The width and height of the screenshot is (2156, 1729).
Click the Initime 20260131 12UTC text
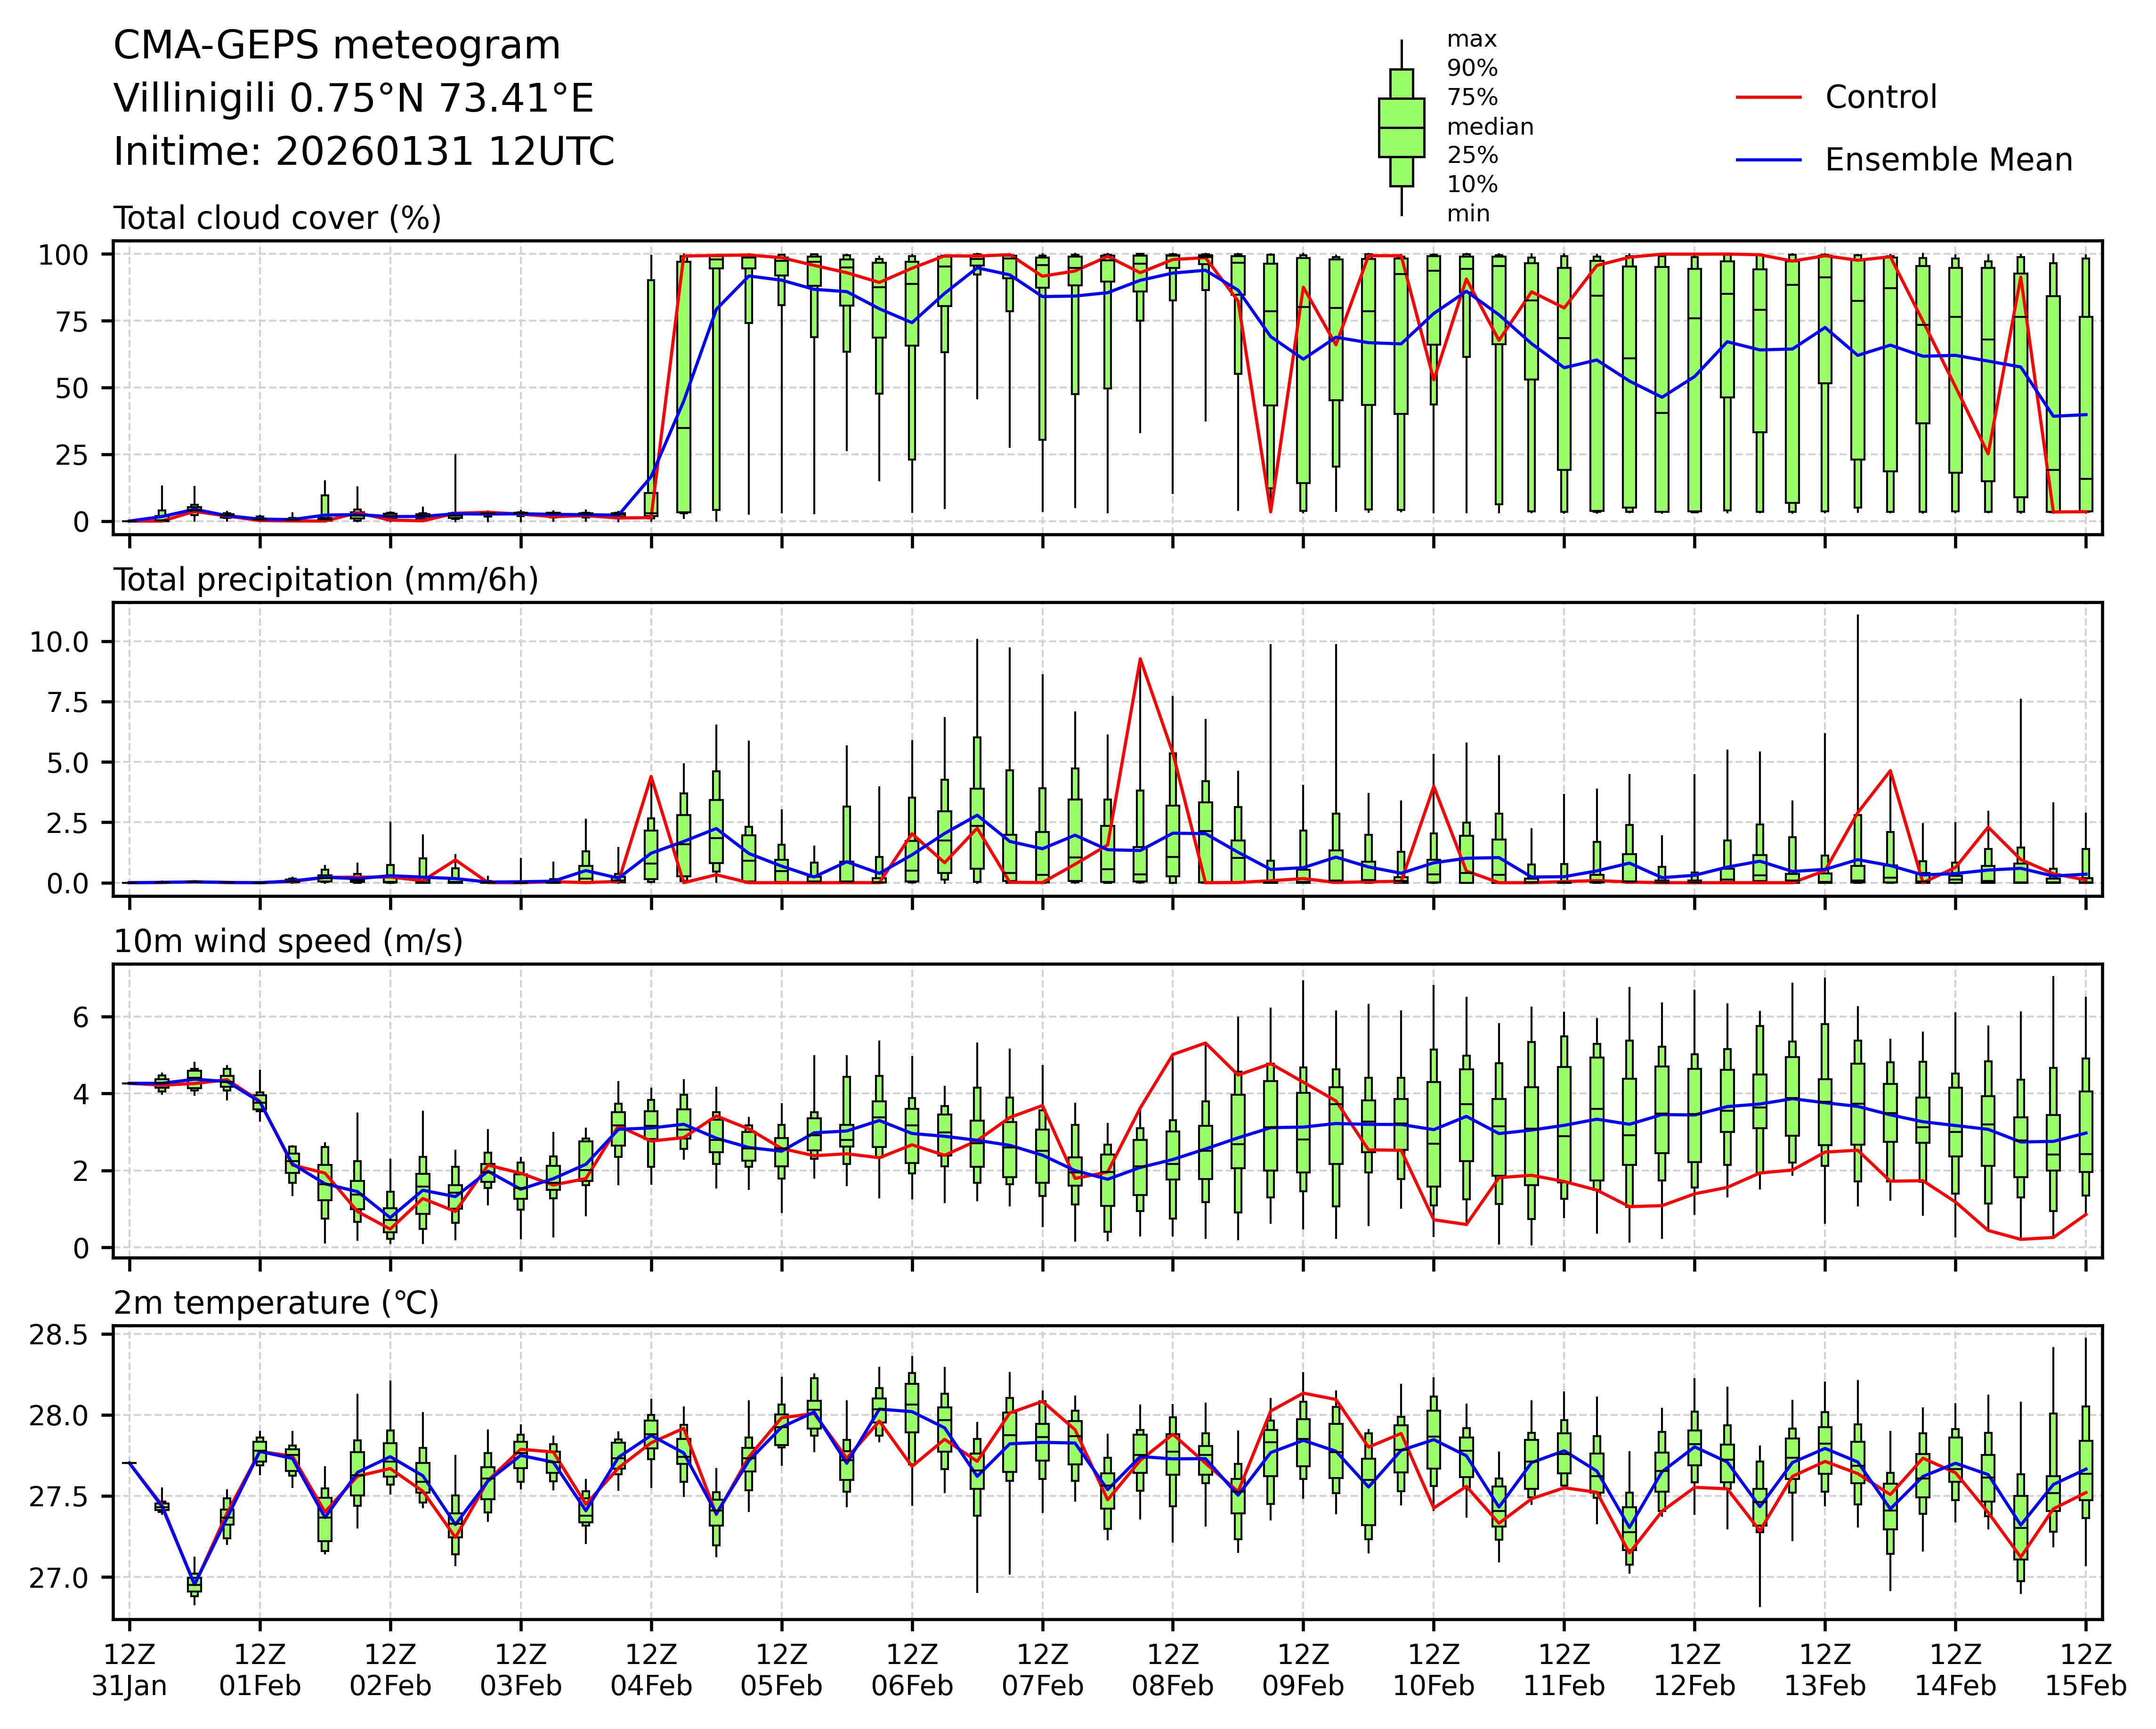(x=363, y=152)
